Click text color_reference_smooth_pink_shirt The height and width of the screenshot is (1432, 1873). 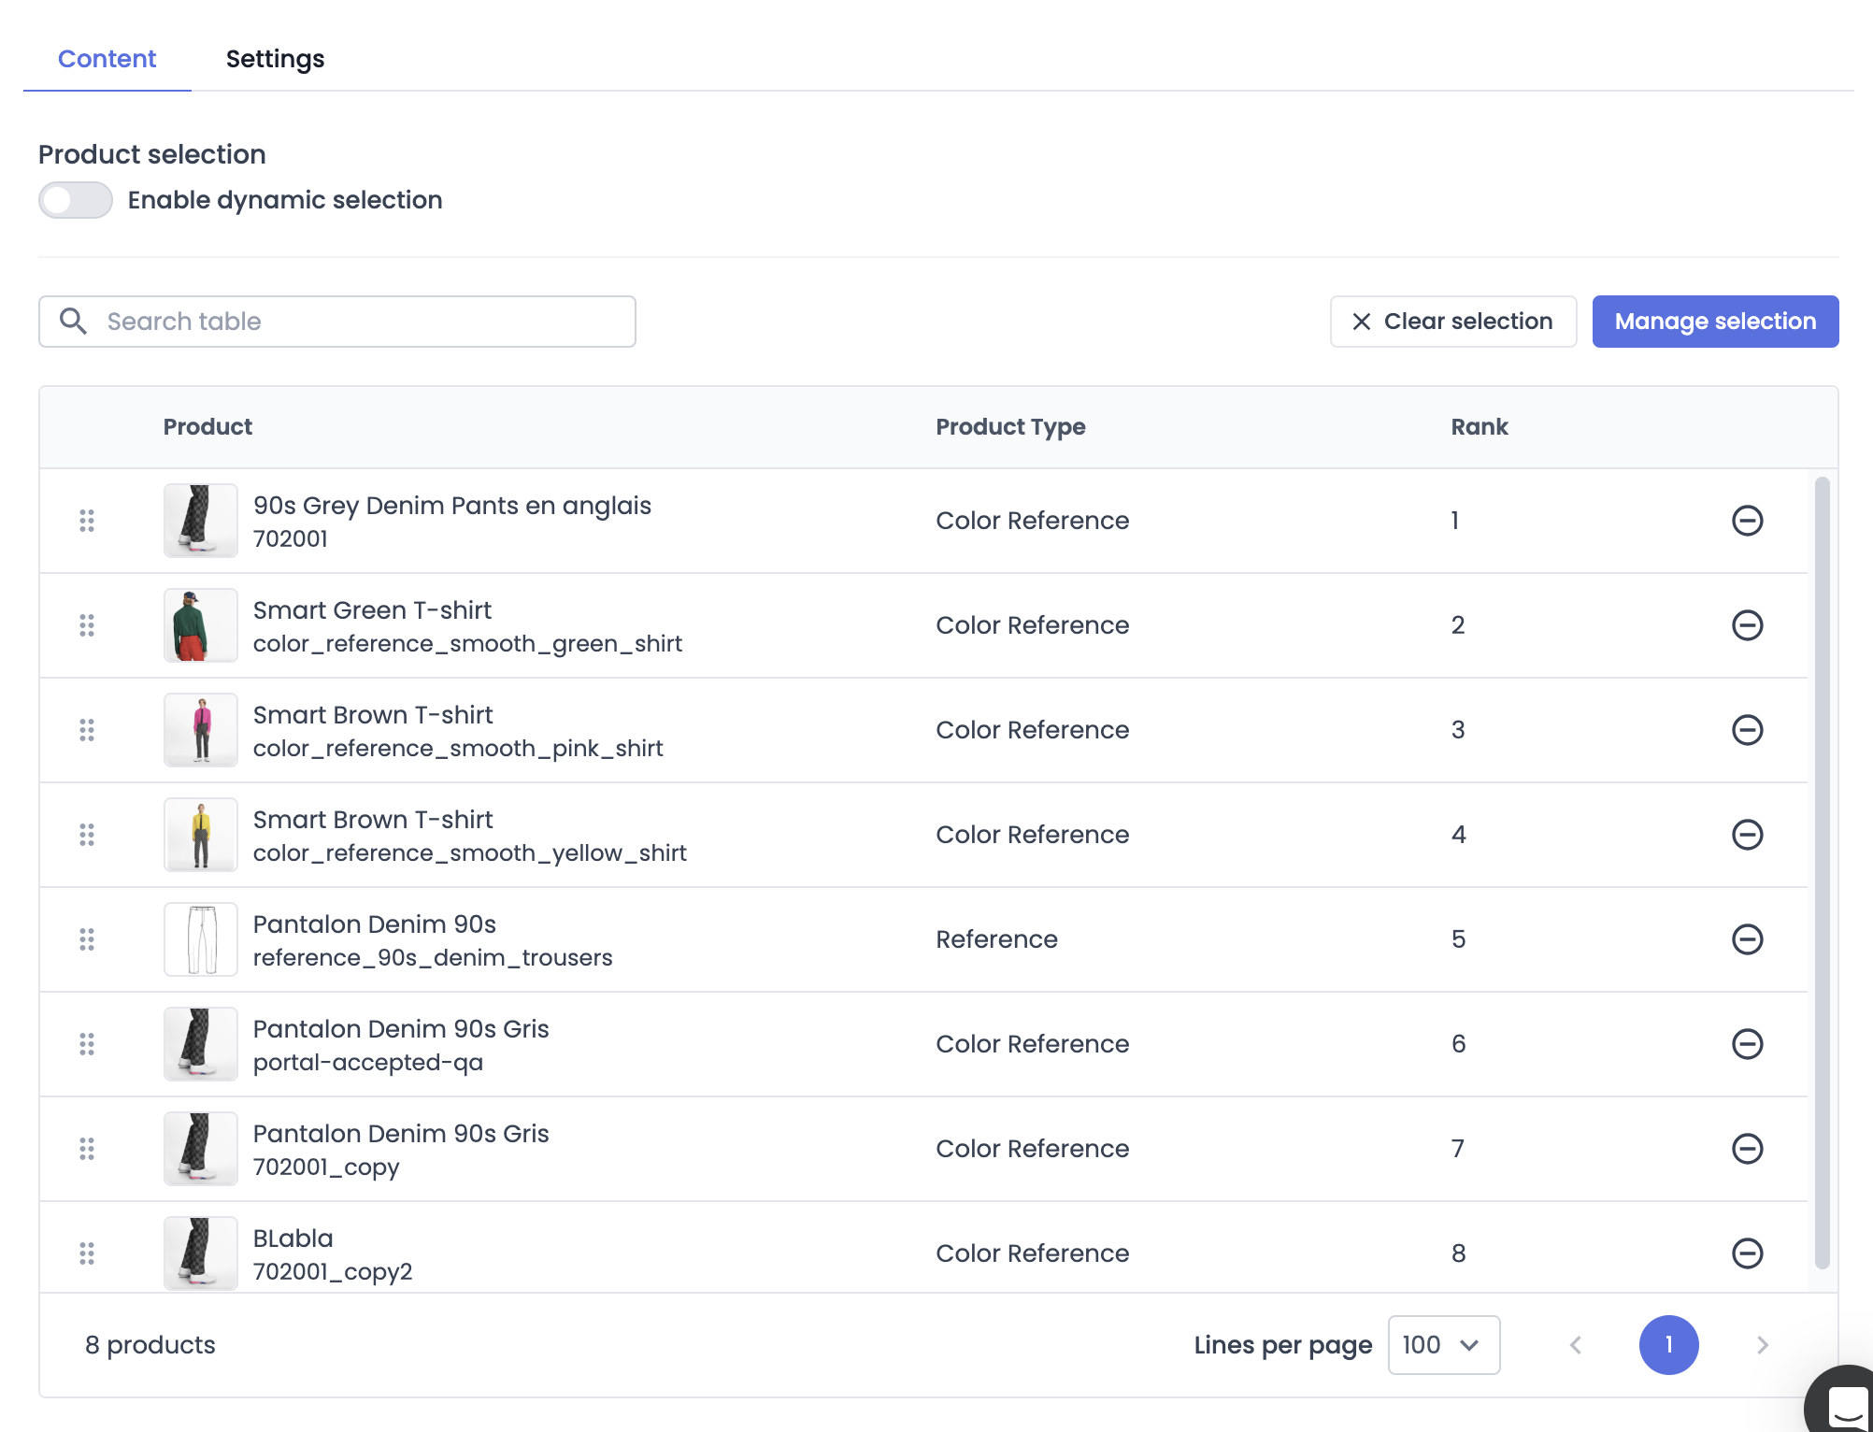click(458, 749)
